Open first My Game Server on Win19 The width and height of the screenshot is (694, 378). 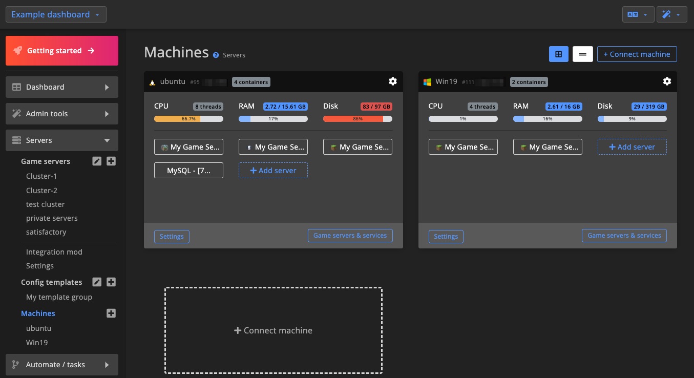point(463,147)
